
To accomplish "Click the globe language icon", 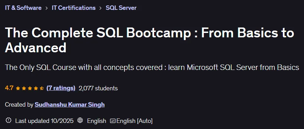I will click(80, 121).
